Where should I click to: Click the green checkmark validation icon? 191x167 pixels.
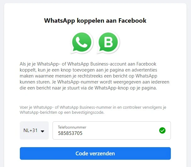pyautogui.click(x=162, y=130)
